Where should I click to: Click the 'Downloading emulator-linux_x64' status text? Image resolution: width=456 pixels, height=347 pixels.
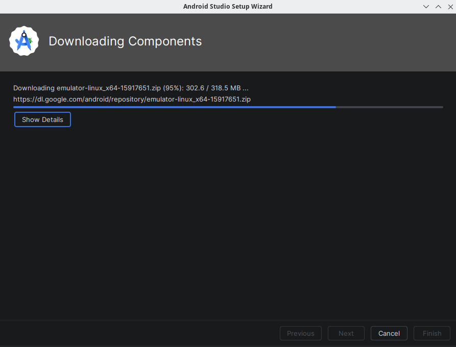click(131, 88)
